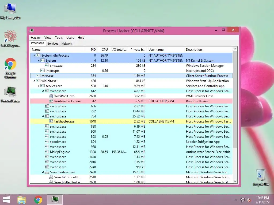The height and width of the screenshot is (205, 274).
Task: Sort by the Description column header
Action: coord(208,49)
